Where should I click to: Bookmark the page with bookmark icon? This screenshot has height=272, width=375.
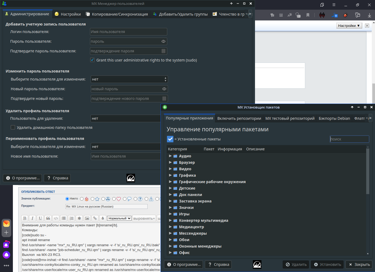click(308, 15)
